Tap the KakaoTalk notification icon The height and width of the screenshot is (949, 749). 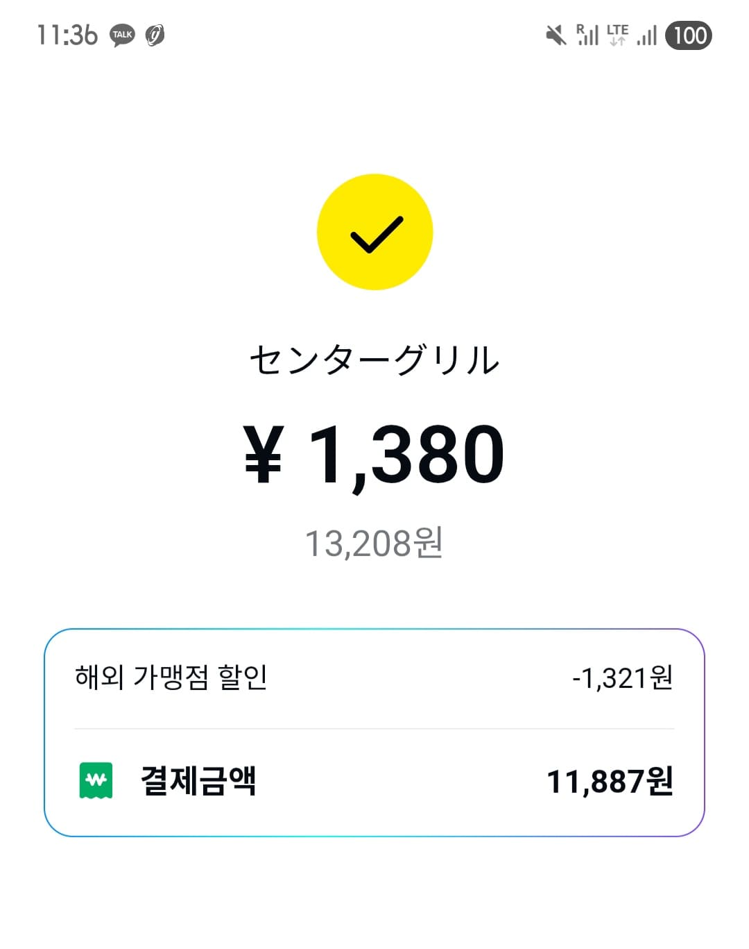(122, 35)
